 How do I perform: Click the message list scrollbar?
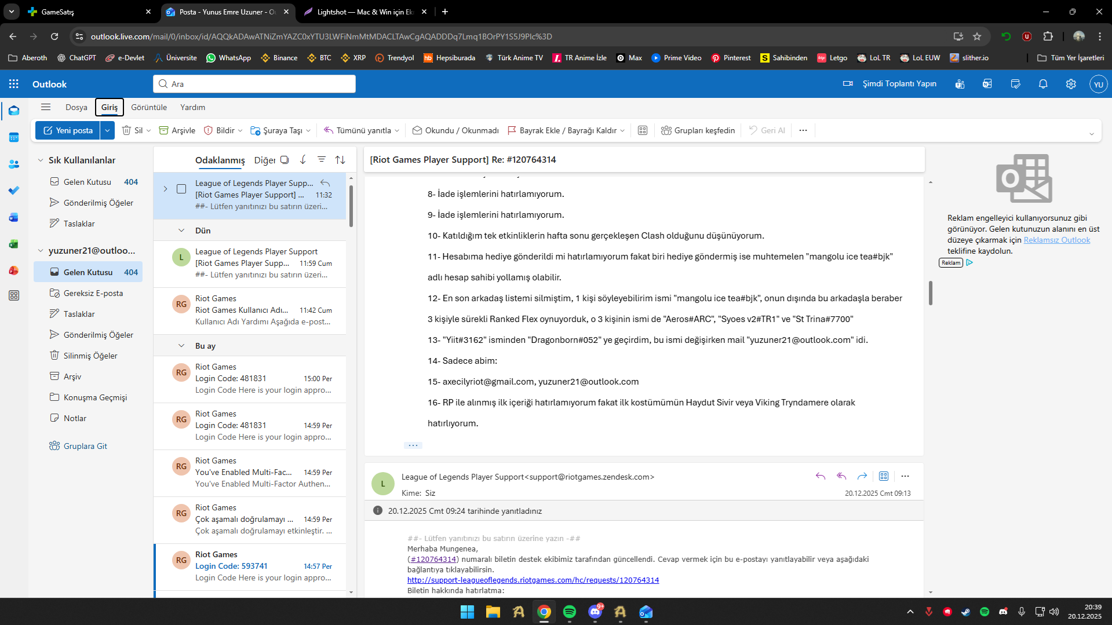(x=351, y=206)
